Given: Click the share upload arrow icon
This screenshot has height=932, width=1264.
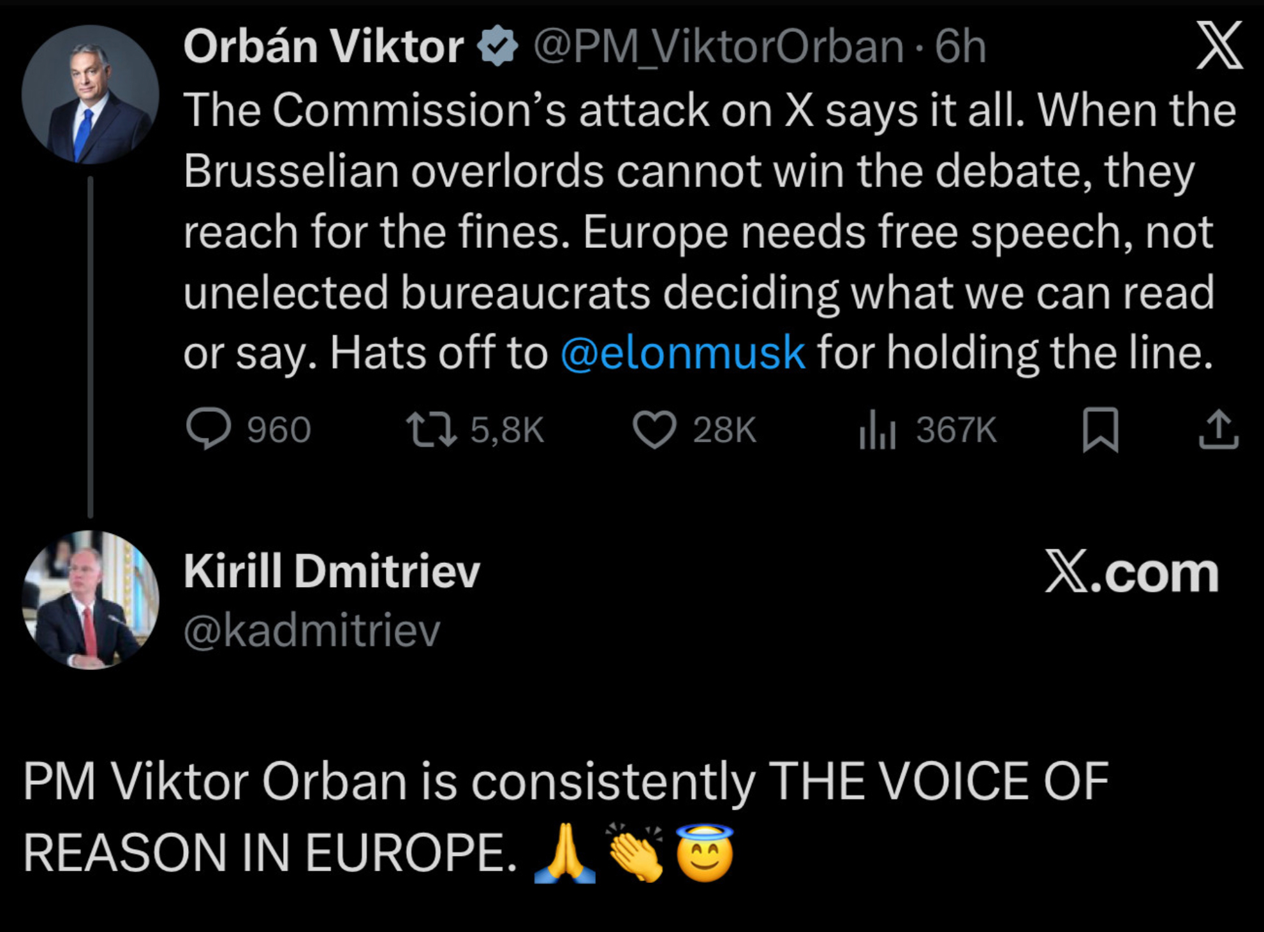Looking at the screenshot, I should pyautogui.click(x=1219, y=430).
